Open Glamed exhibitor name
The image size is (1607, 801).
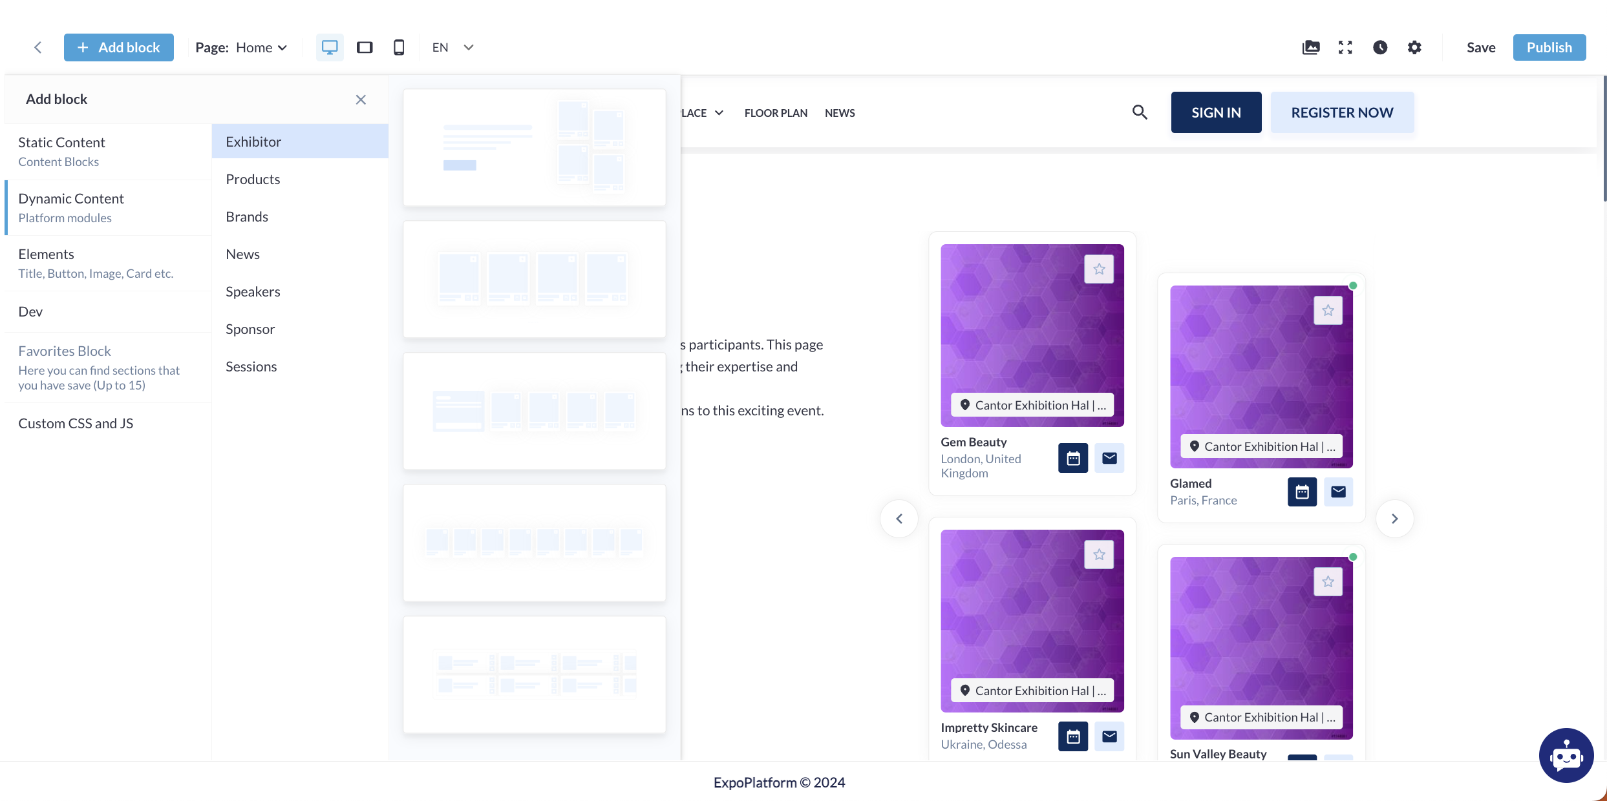click(1191, 483)
